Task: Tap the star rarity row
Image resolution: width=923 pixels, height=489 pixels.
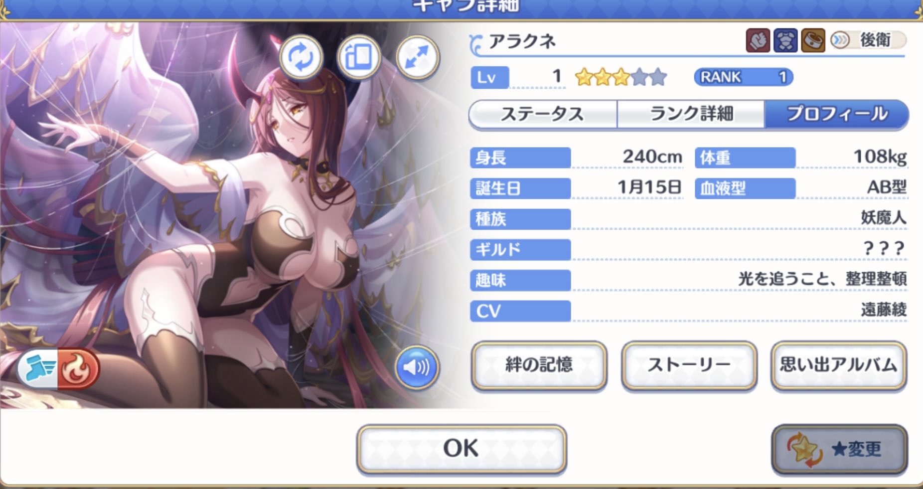Action: click(x=621, y=77)
